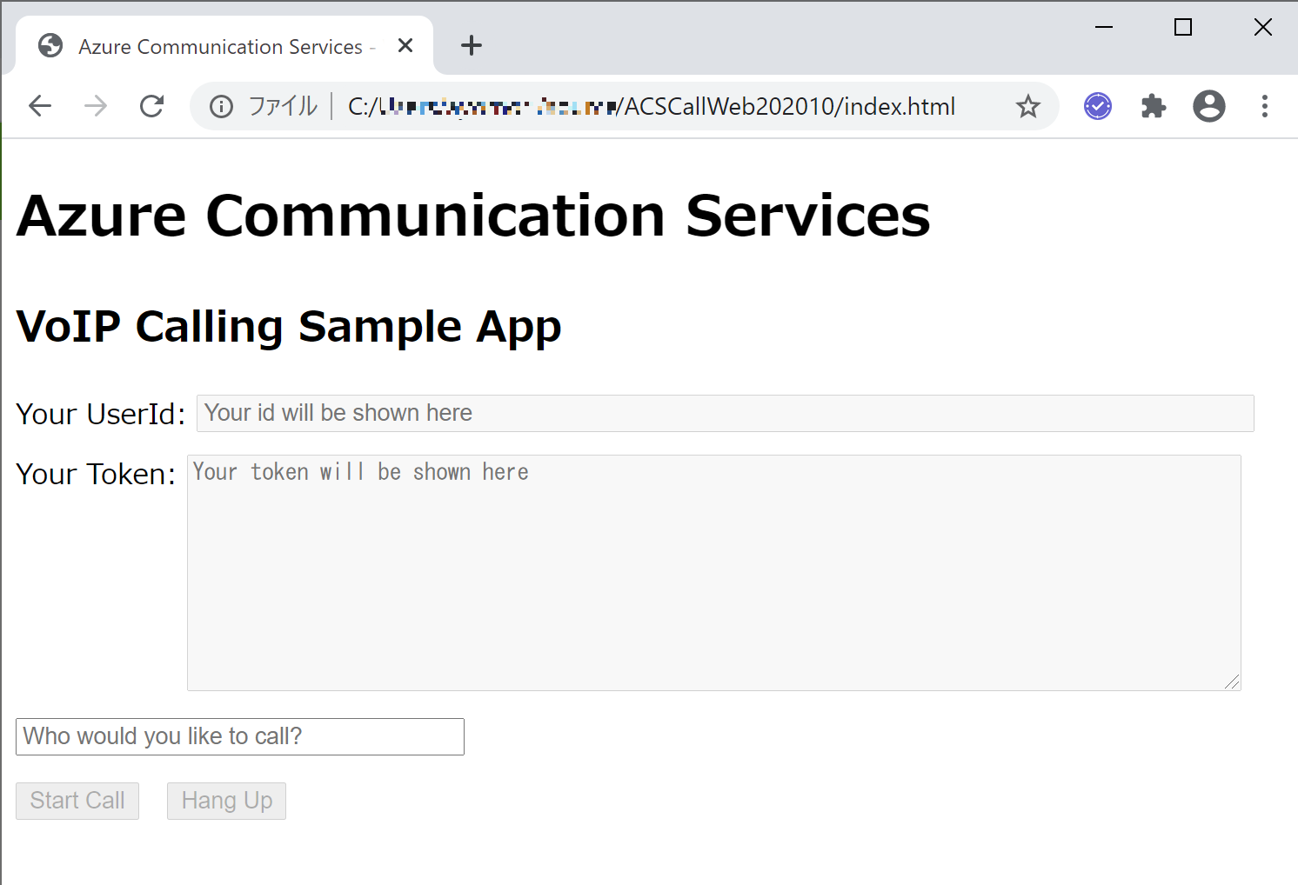The height and width of the screenshot is (885, 1298).
Task: Open the blue checkmark extension icon
Action: (1098, 106)
